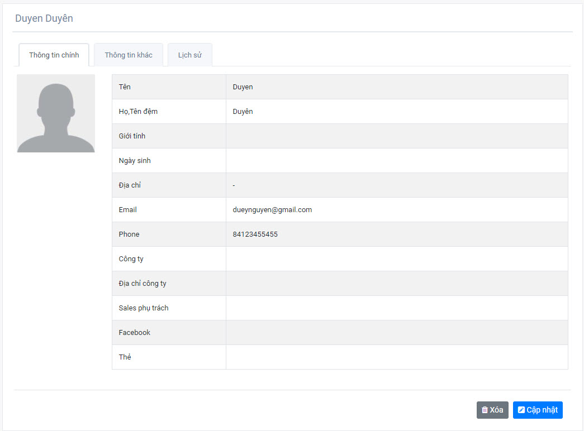Click the Ngày sinh row label
The image size is (584, 431).
(135, 161)
